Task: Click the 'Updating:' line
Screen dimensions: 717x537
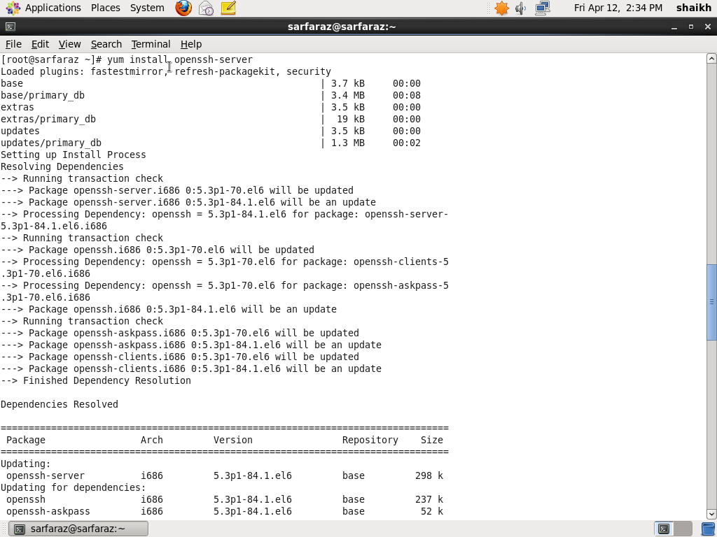Action: coord(26,464)
